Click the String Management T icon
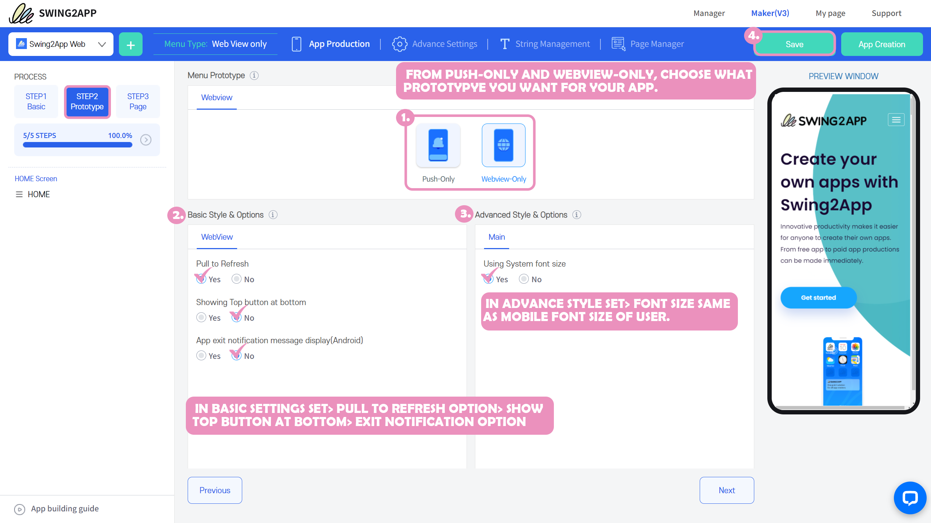This screenshot has height=523, width=931. [x=505, y=44]
